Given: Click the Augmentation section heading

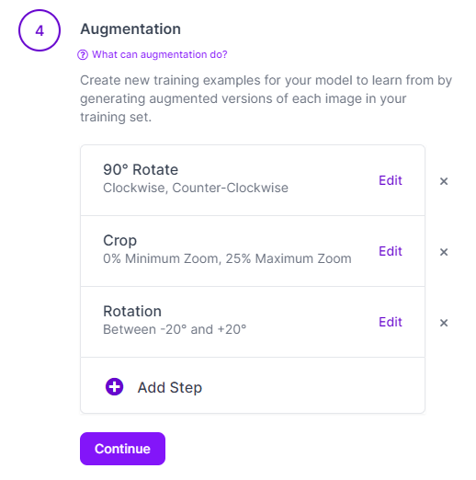Looking at the screenshot, I should (130, 29).
